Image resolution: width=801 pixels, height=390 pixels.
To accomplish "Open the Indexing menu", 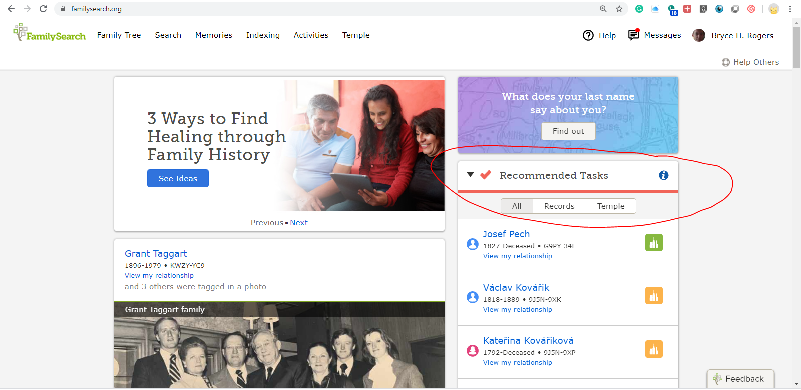I will point(263,35).
